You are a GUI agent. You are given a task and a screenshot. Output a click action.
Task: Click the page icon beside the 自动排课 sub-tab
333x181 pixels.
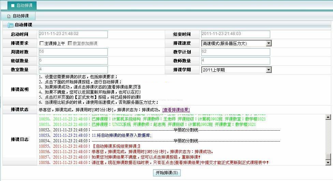(9, 16)
